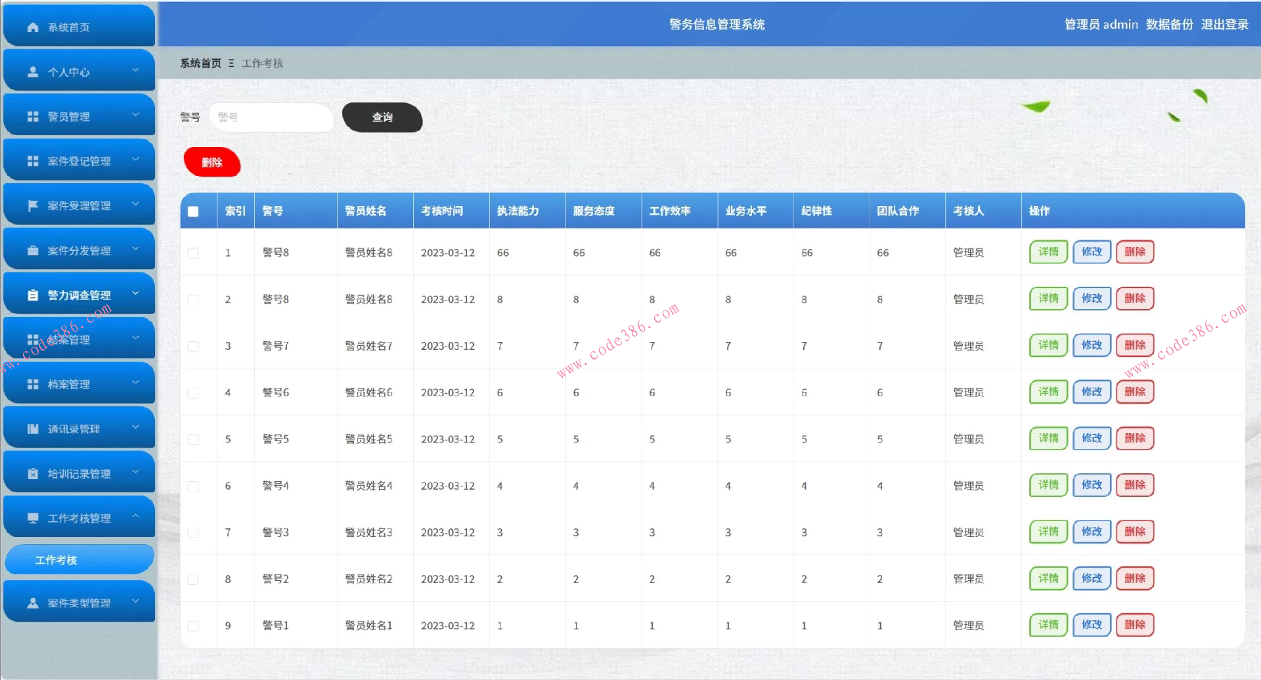Image resolution: width=1261 pixels, height=680 pixels.
Task: Select the checkbox next to 警号5
Action: [x=193, y=438]
